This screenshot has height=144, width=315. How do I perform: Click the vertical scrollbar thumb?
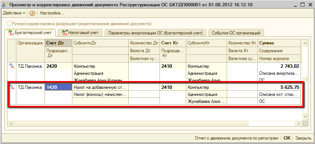click(x=305, y=79)
